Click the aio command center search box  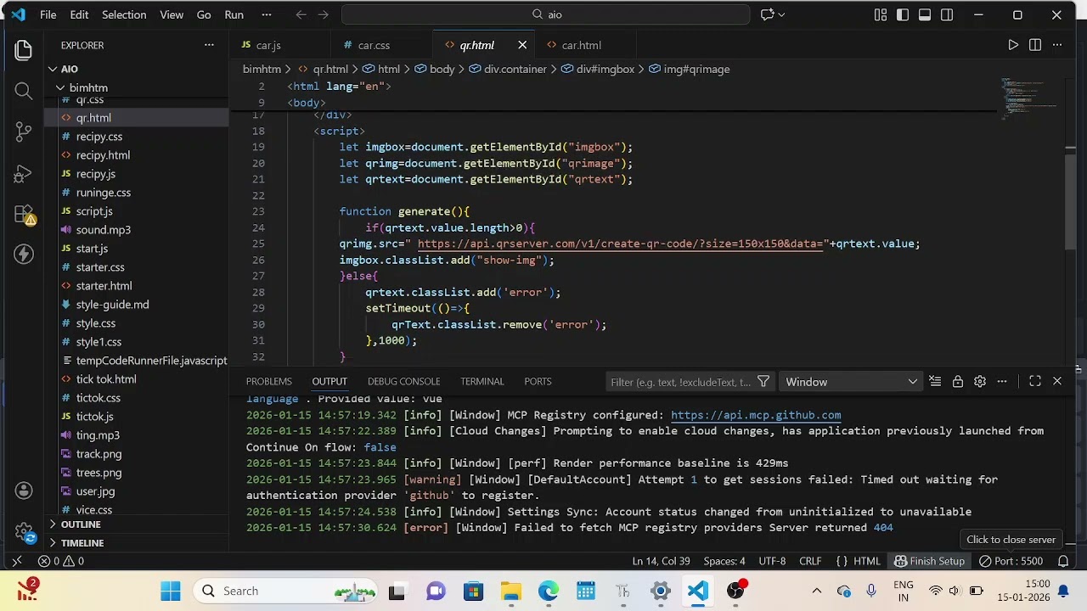point(546,14)
